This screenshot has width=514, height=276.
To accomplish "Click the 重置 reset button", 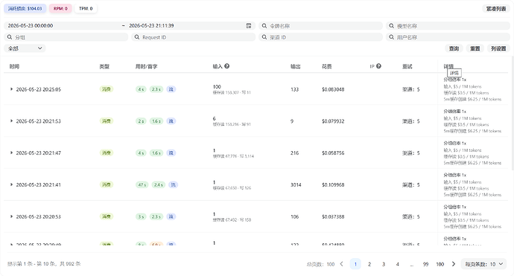I will point(475,48).
